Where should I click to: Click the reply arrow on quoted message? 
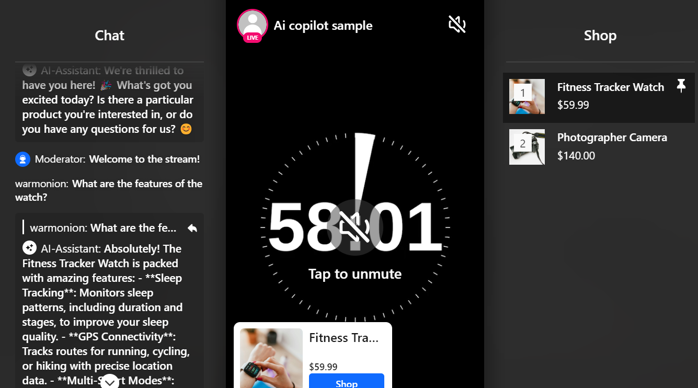[x=192, y=228]
